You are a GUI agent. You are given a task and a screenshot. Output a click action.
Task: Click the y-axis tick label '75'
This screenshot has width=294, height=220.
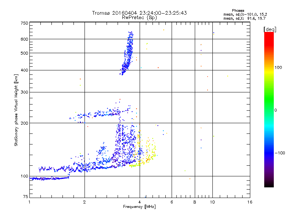click(x=26, y=197)
